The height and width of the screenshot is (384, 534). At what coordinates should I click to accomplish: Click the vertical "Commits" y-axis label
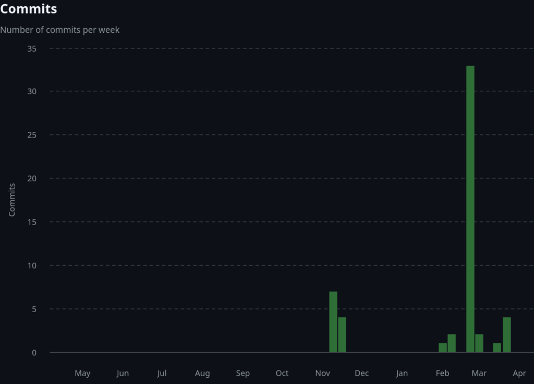click(12, 200)
